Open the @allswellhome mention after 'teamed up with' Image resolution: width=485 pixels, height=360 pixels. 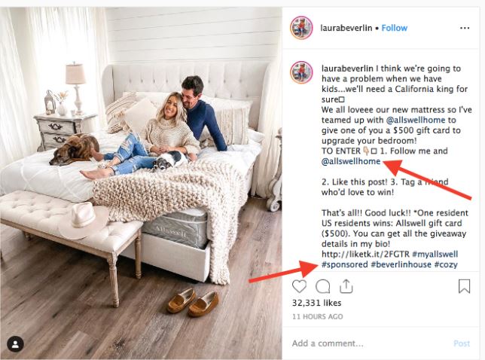point(416,120)
